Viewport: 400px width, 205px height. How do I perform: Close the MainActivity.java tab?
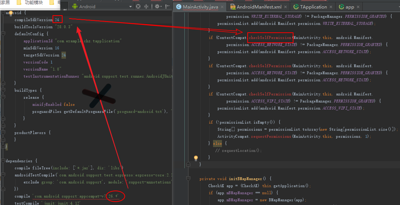[222, 7]
